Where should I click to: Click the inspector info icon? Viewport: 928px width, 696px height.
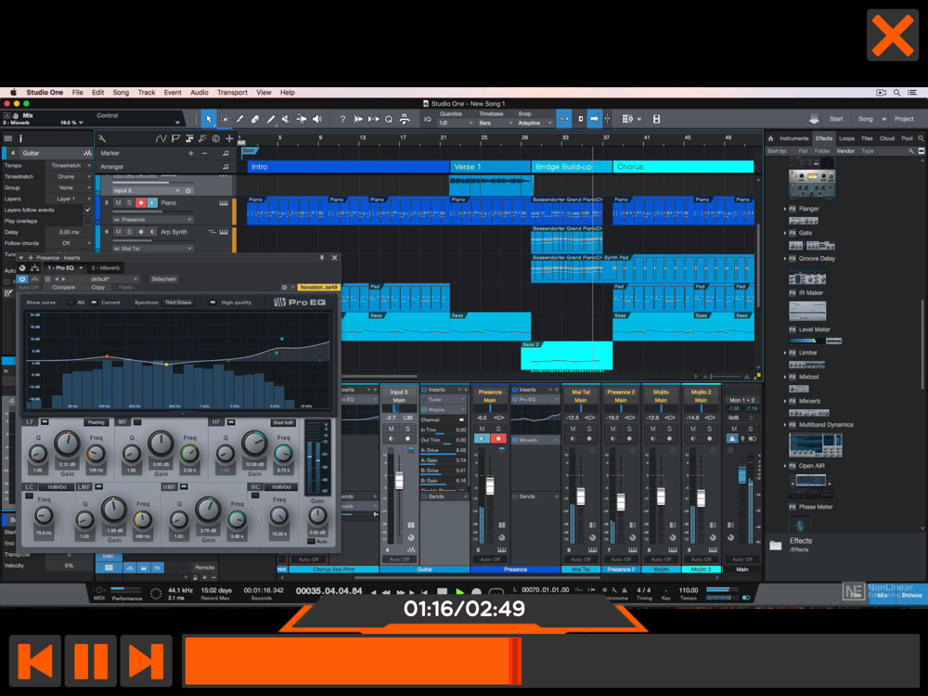coord(20,138)
